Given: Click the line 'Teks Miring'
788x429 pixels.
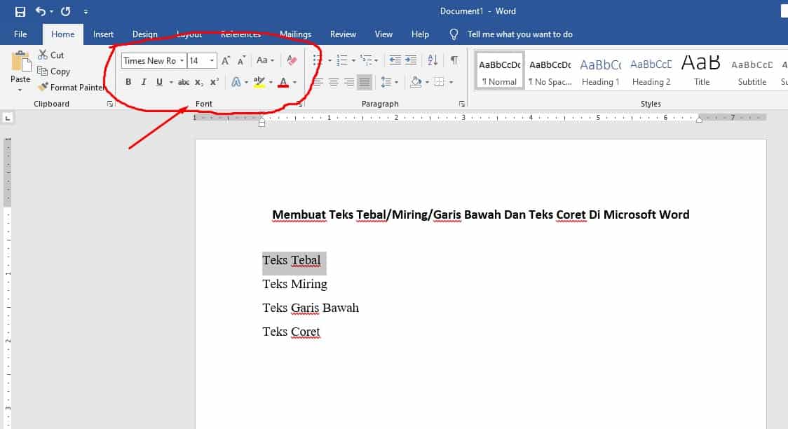Looking at the screenshot, I should (x=295, y=285).
